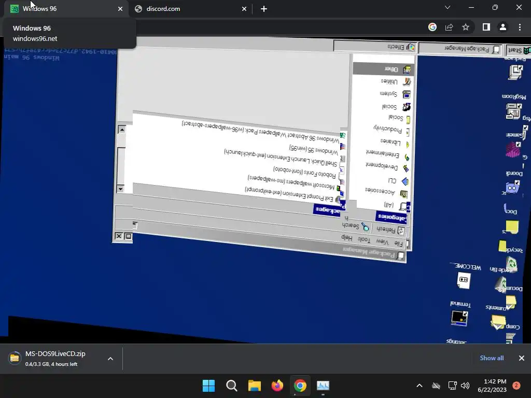Expand download options chevron for MS-DOS9LiveCD.zip
Screen dimensions: 531x398
pyautogui.click(x=110, y=359)
